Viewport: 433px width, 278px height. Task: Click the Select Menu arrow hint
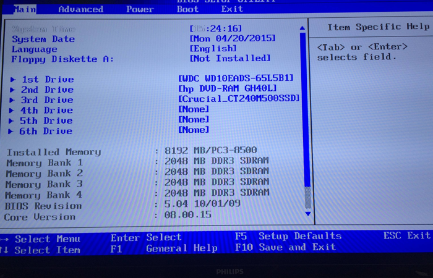(x=40, y=239)
